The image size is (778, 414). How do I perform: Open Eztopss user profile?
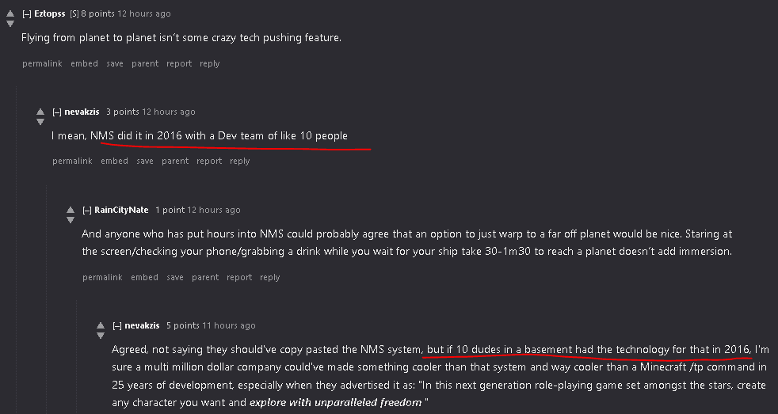click(x=51, y=14)
